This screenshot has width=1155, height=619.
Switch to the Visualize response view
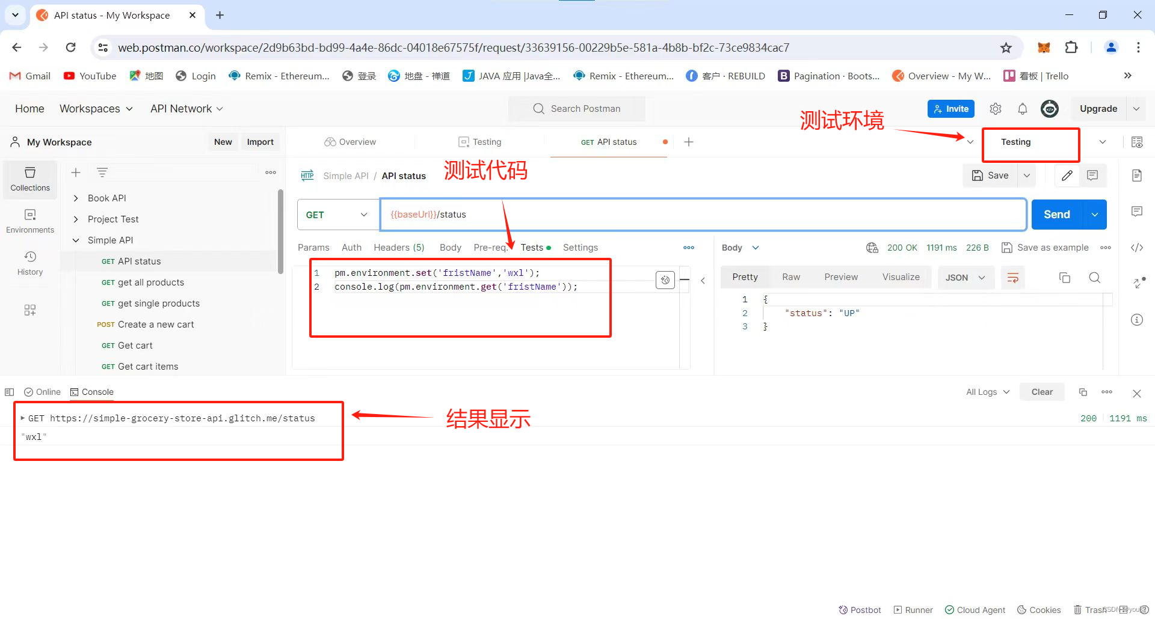point(901,277)
